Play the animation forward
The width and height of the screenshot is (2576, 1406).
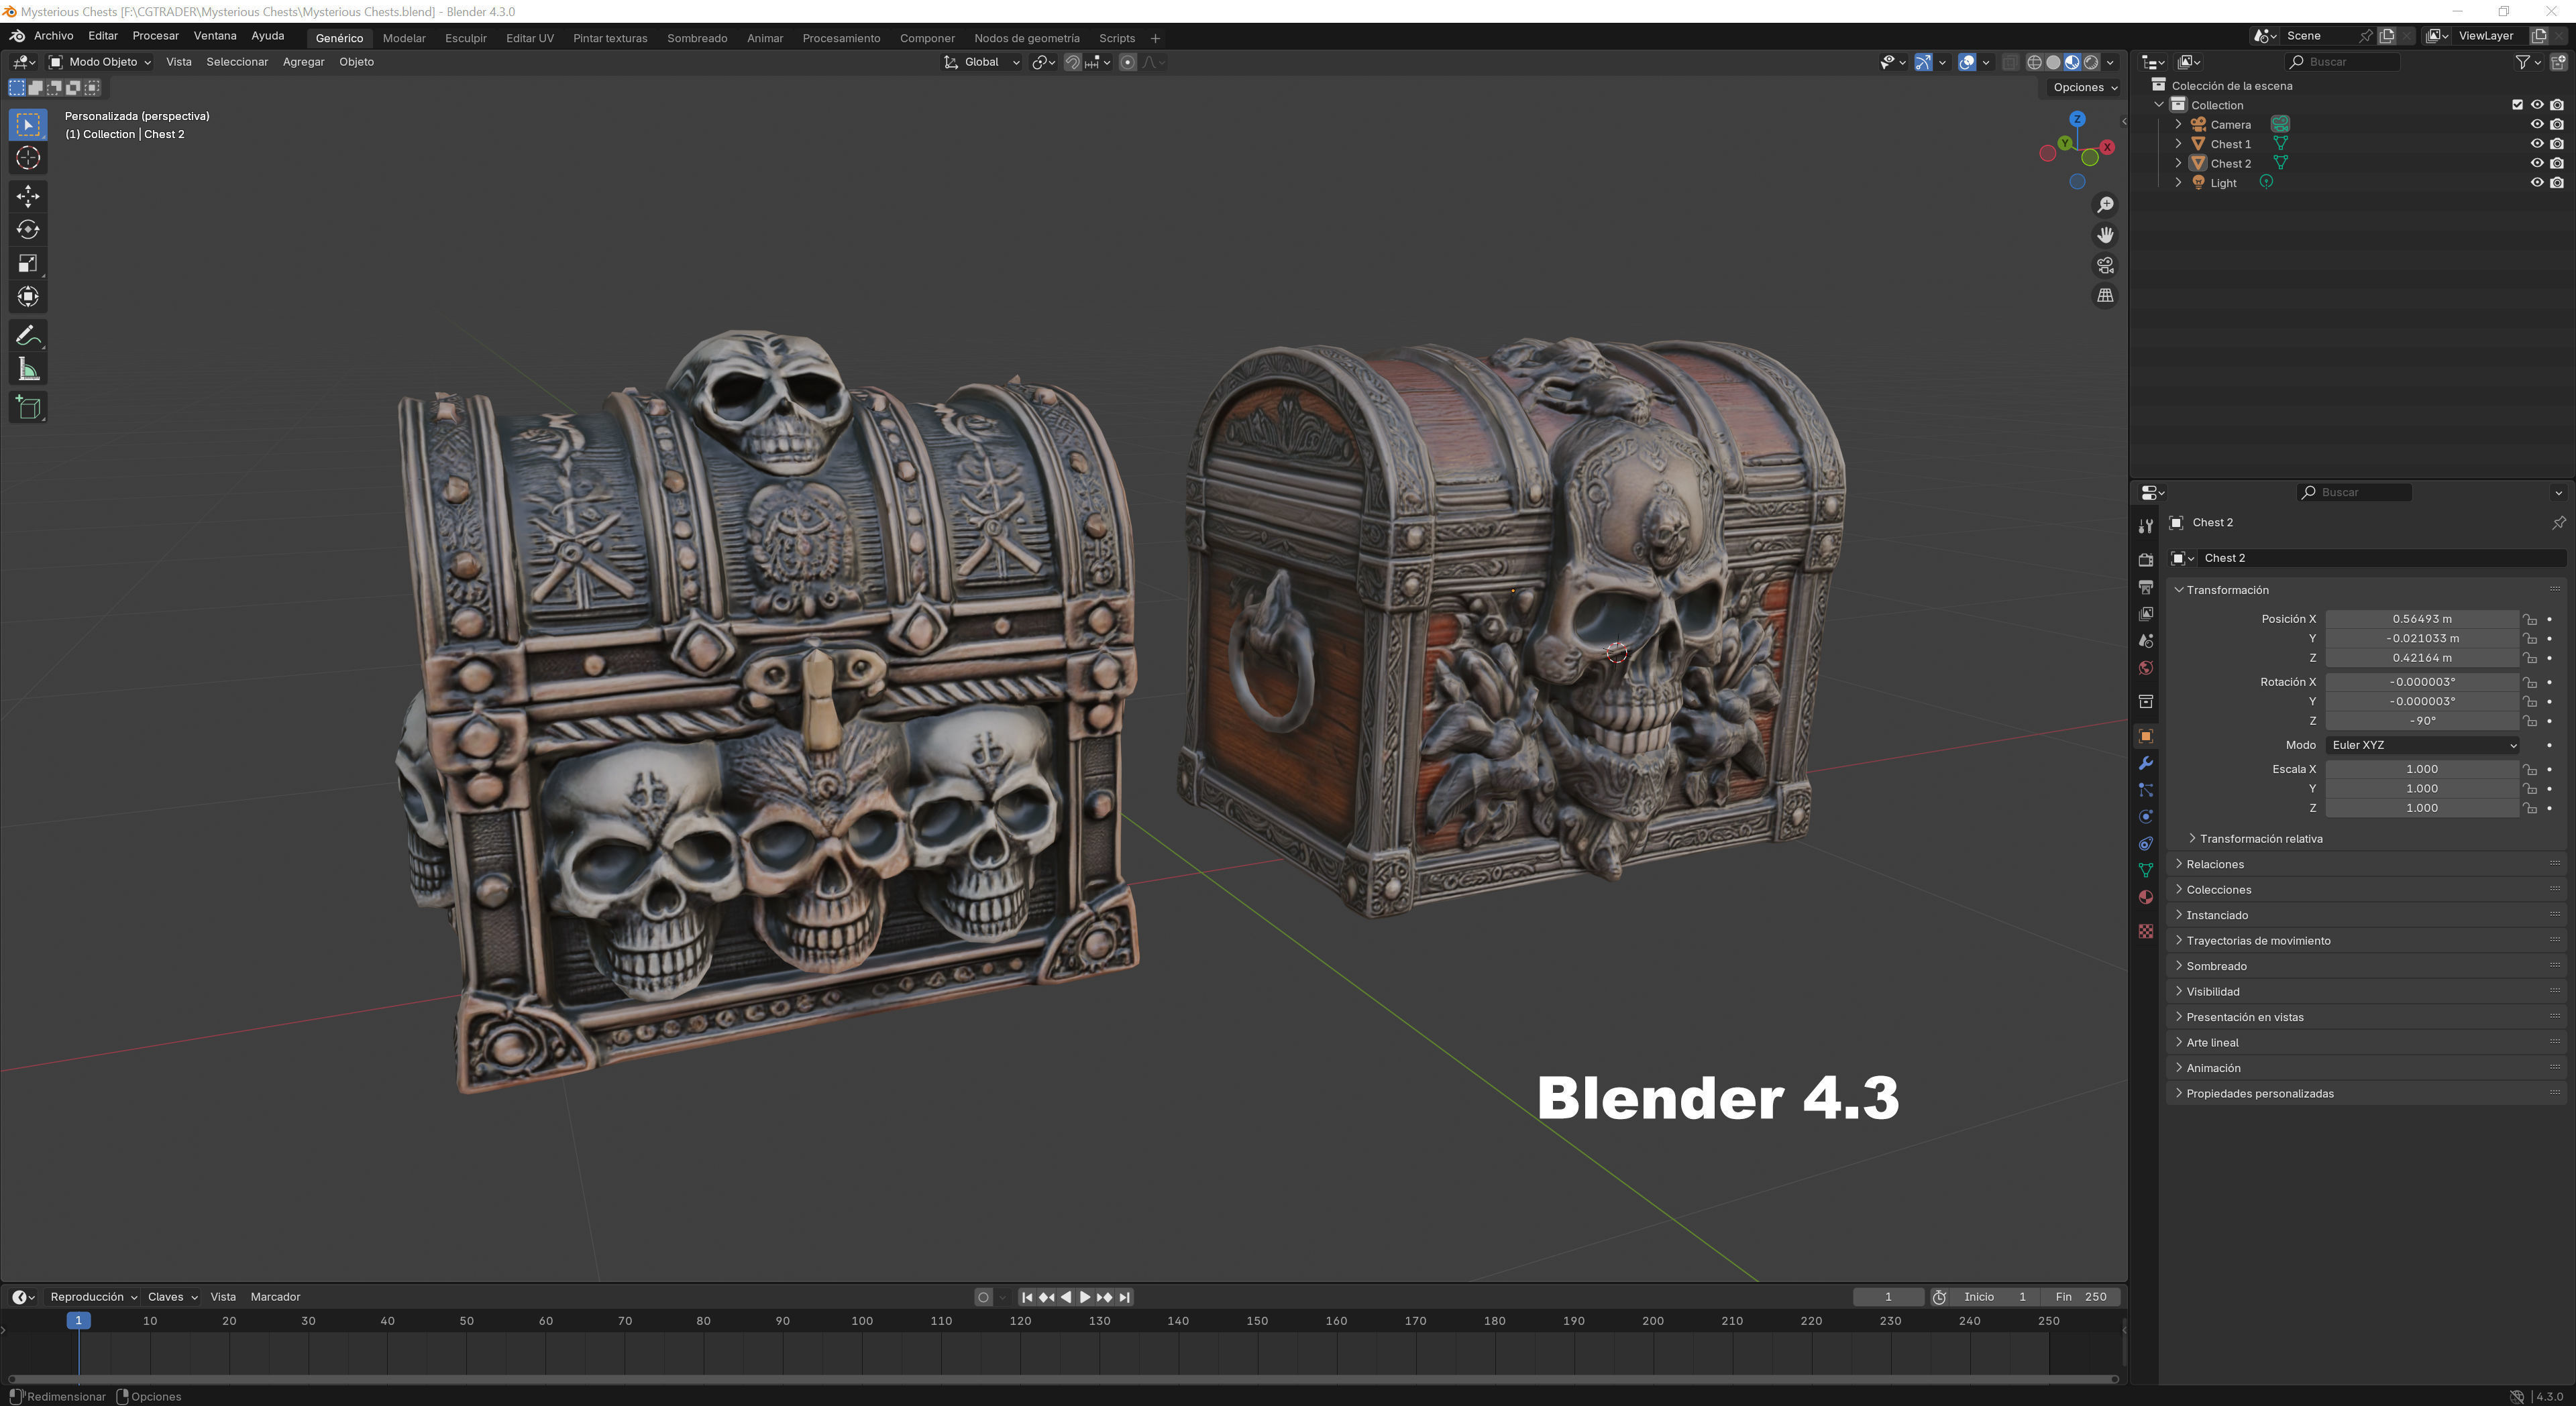coord(1084,1297)
